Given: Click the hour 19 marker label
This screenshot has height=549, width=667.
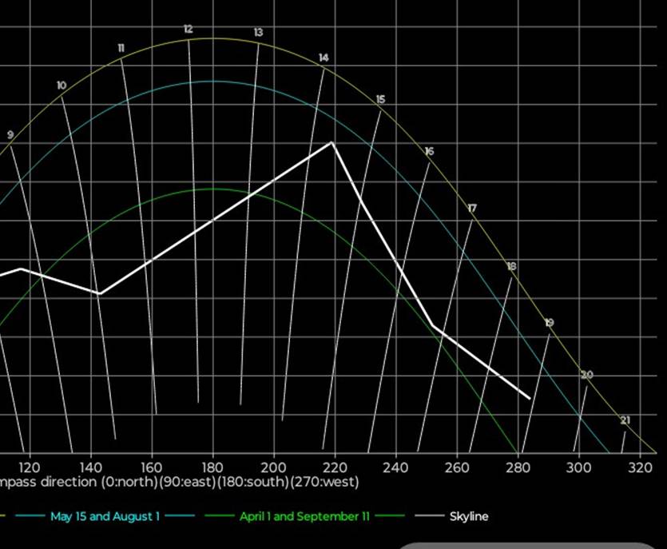Looking at the screenshot, I should pyautogui.click(x=550, y=323).
